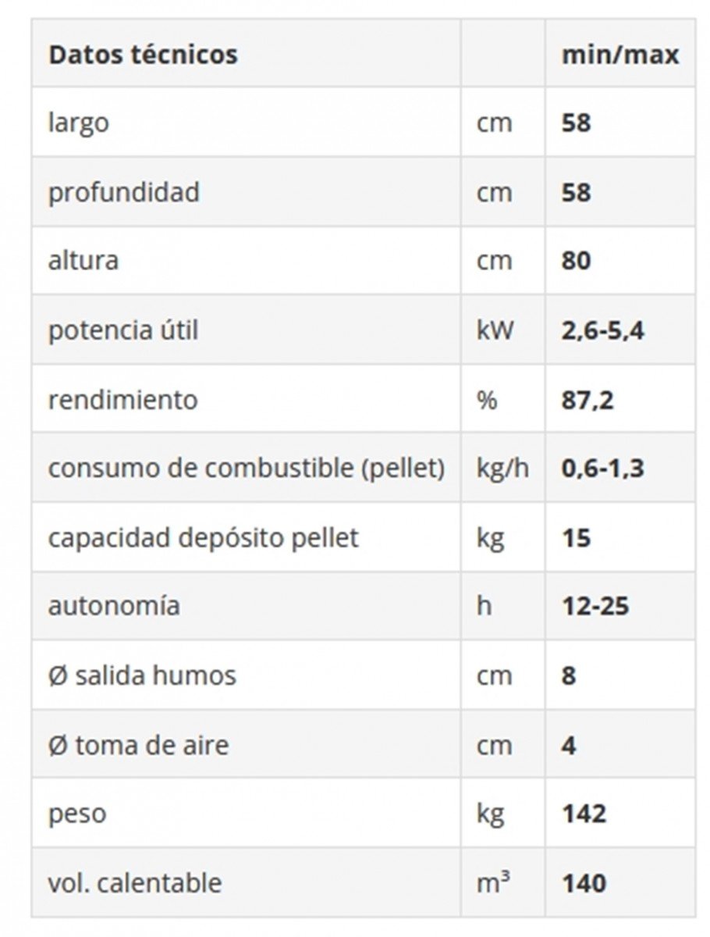This screenshot has width=710, height=937.
Task: Click the 'Ø toma de aire' label
Action: coord(138,745)
